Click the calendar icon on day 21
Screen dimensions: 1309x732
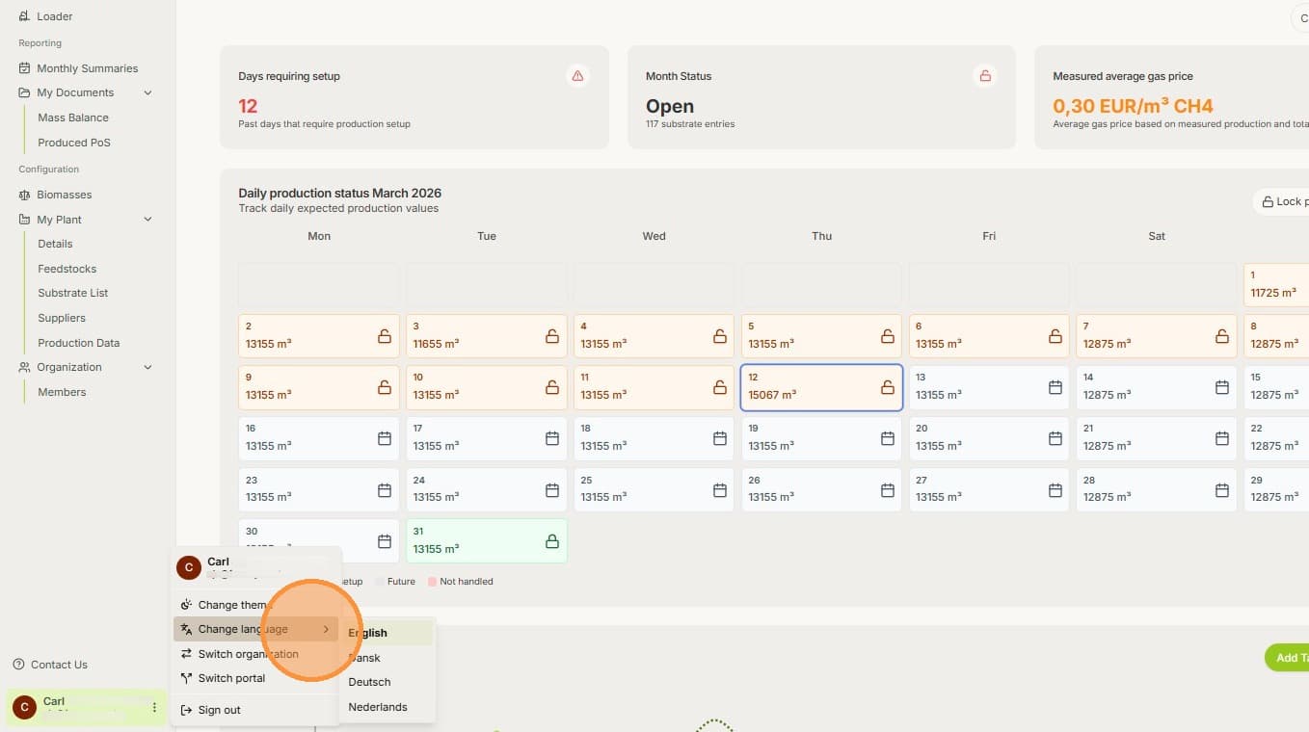click(x=1222, y=438)
